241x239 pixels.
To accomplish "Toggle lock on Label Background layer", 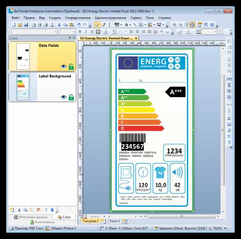I will tap(71, 97).
